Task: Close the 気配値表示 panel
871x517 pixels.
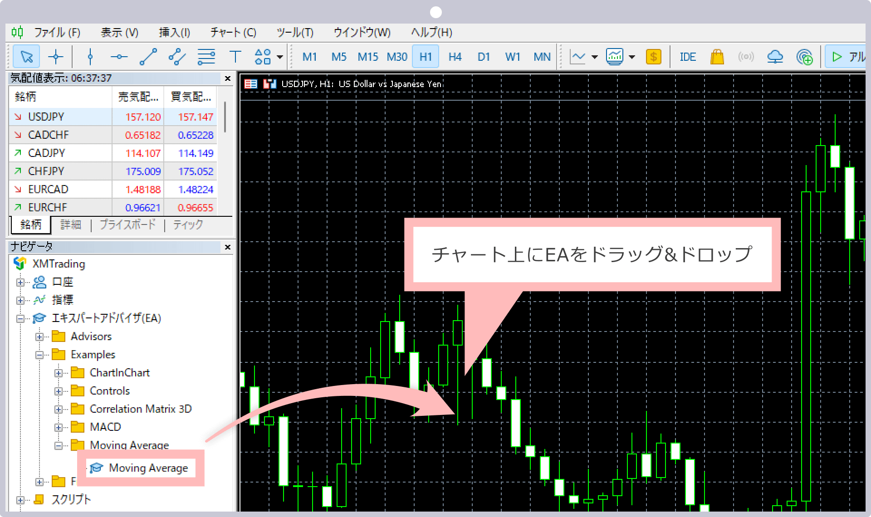Action: click(x=228, y=78)
